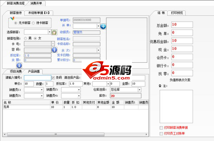Open the 选择顾客 dropdown
The height and width of the screenshot is (141, 214).
(x=50, y=32)
